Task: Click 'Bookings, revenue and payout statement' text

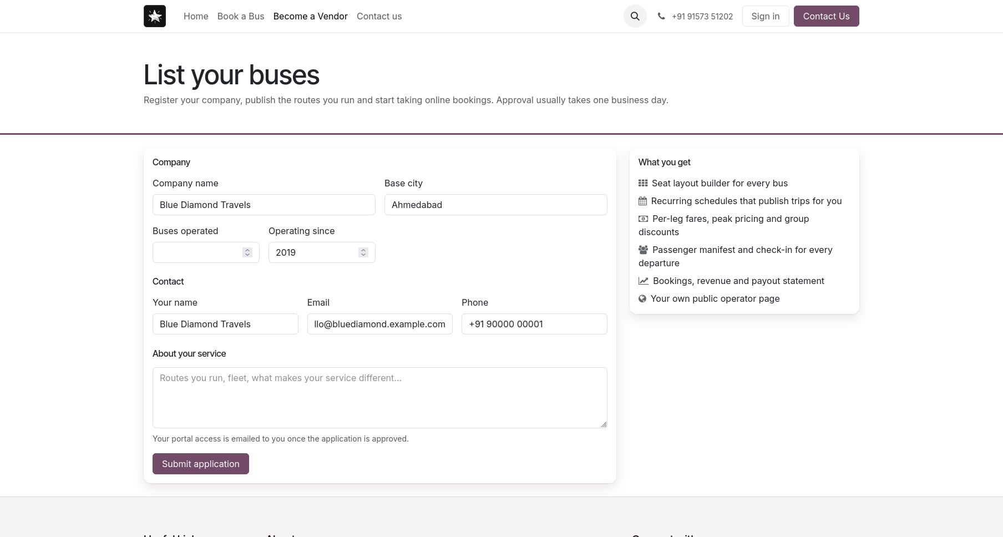Action: tap(738, 281)
